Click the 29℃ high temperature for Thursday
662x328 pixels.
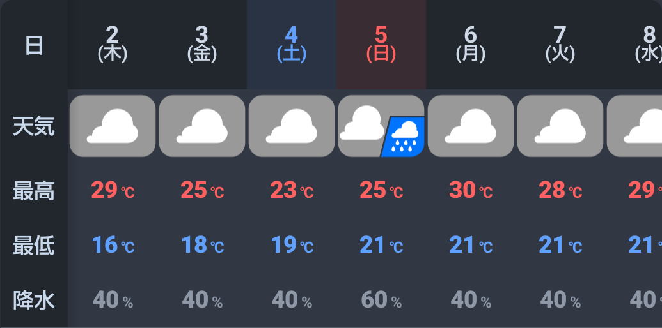point(113,190)
